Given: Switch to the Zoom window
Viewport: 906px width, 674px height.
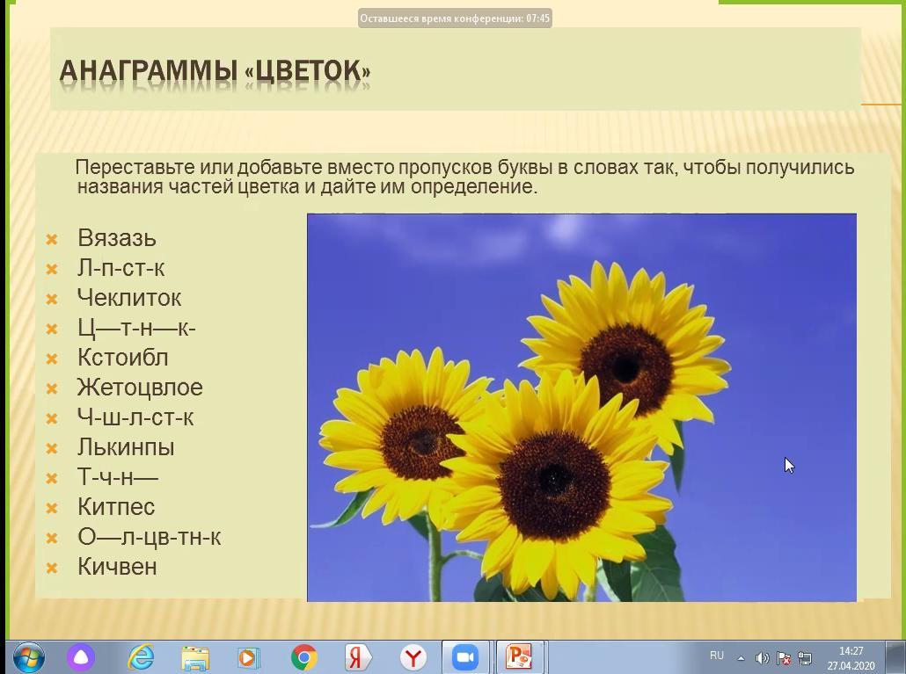Looking at the screenshot, I should (x=465, y=657).
